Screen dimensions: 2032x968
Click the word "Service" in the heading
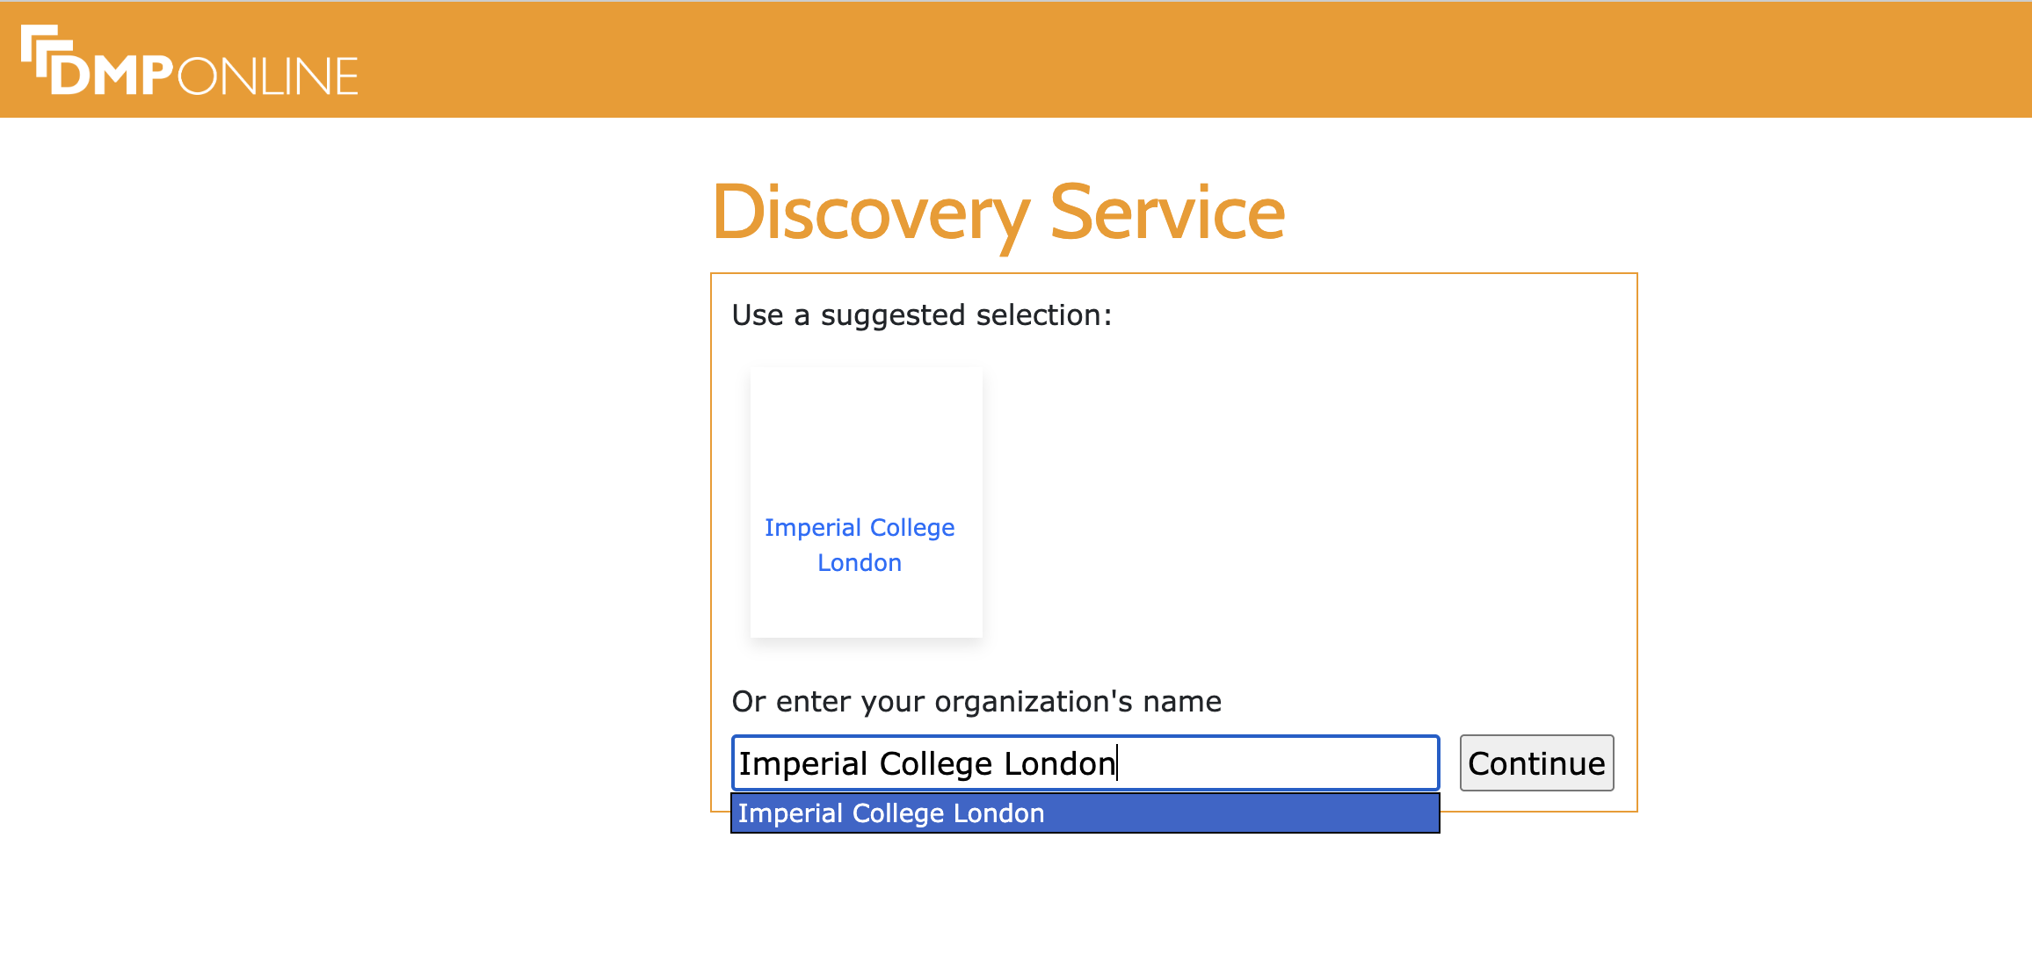[1167, 213]
